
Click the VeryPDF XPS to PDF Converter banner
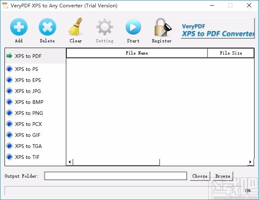pyautogui.click(x=217, y=30)
